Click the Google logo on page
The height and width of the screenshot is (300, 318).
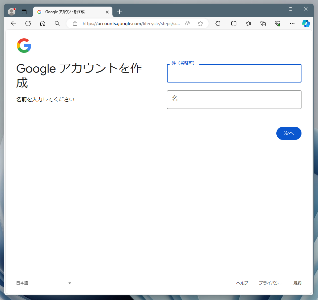tap(24, 46)
